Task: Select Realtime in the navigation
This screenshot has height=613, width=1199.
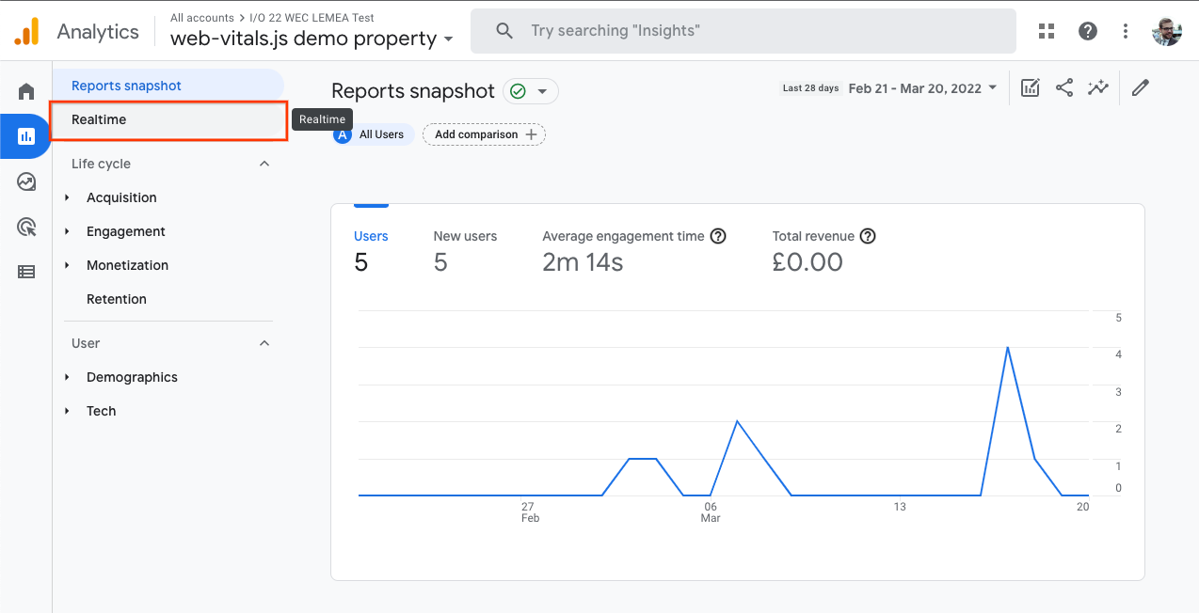Action: point(99,119)
